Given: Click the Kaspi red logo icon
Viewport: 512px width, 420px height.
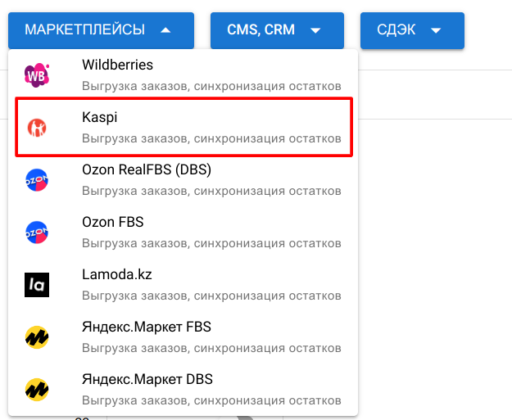Looking at the screenshot, I should (x=37, y=128).
